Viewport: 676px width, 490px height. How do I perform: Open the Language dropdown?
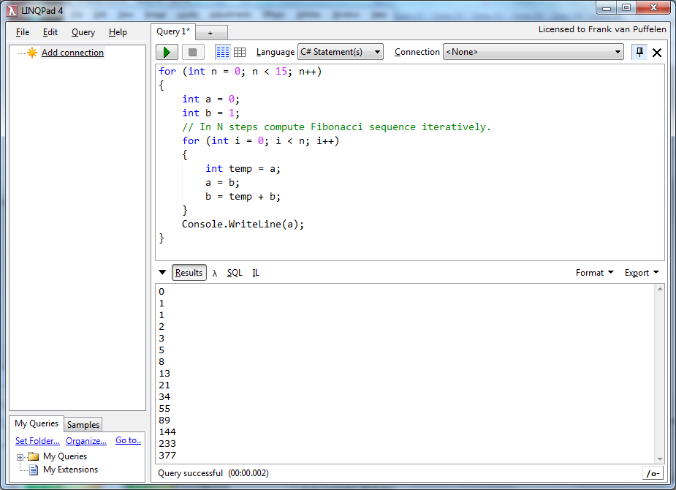pos(341,52)
